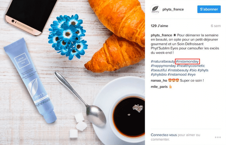Open the #phytsbio hashtag
The height and width of the screenshot is (145, 226).
pyautogui.click(x=159, y=75)
